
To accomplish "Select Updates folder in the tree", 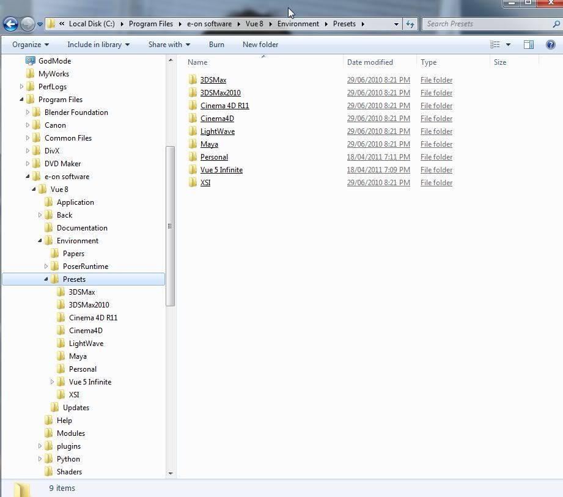I will [x=76, y=408].
